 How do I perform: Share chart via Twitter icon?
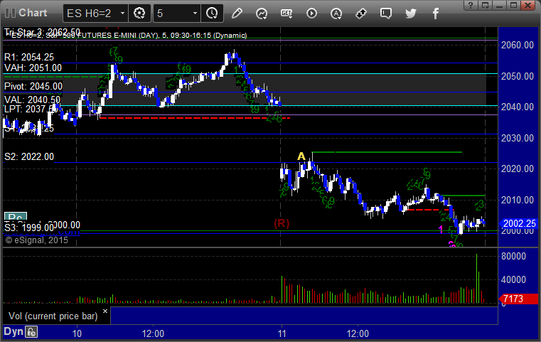click(411, 14)
